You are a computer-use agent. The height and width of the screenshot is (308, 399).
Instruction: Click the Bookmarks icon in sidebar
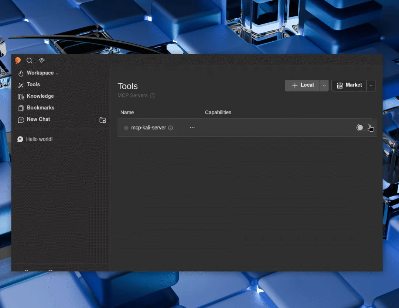[21, 108]
